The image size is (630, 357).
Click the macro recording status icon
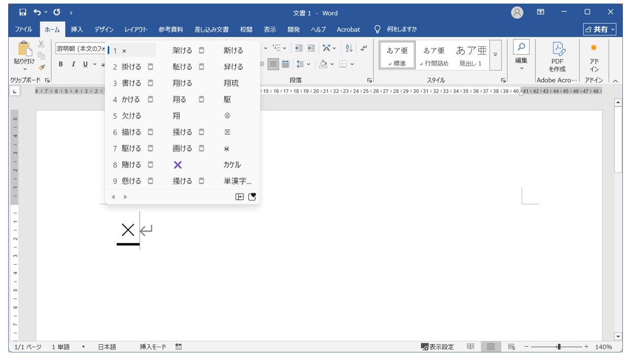tap(178, 347)
